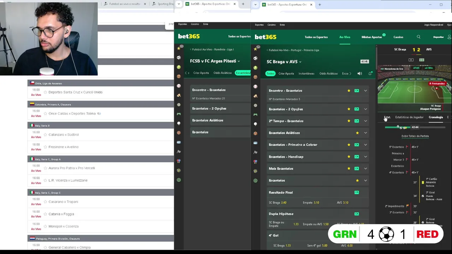
Task: Open favorites star in the FCSB window sidebar
Action: pyautogui.click(x=179, y=48)
